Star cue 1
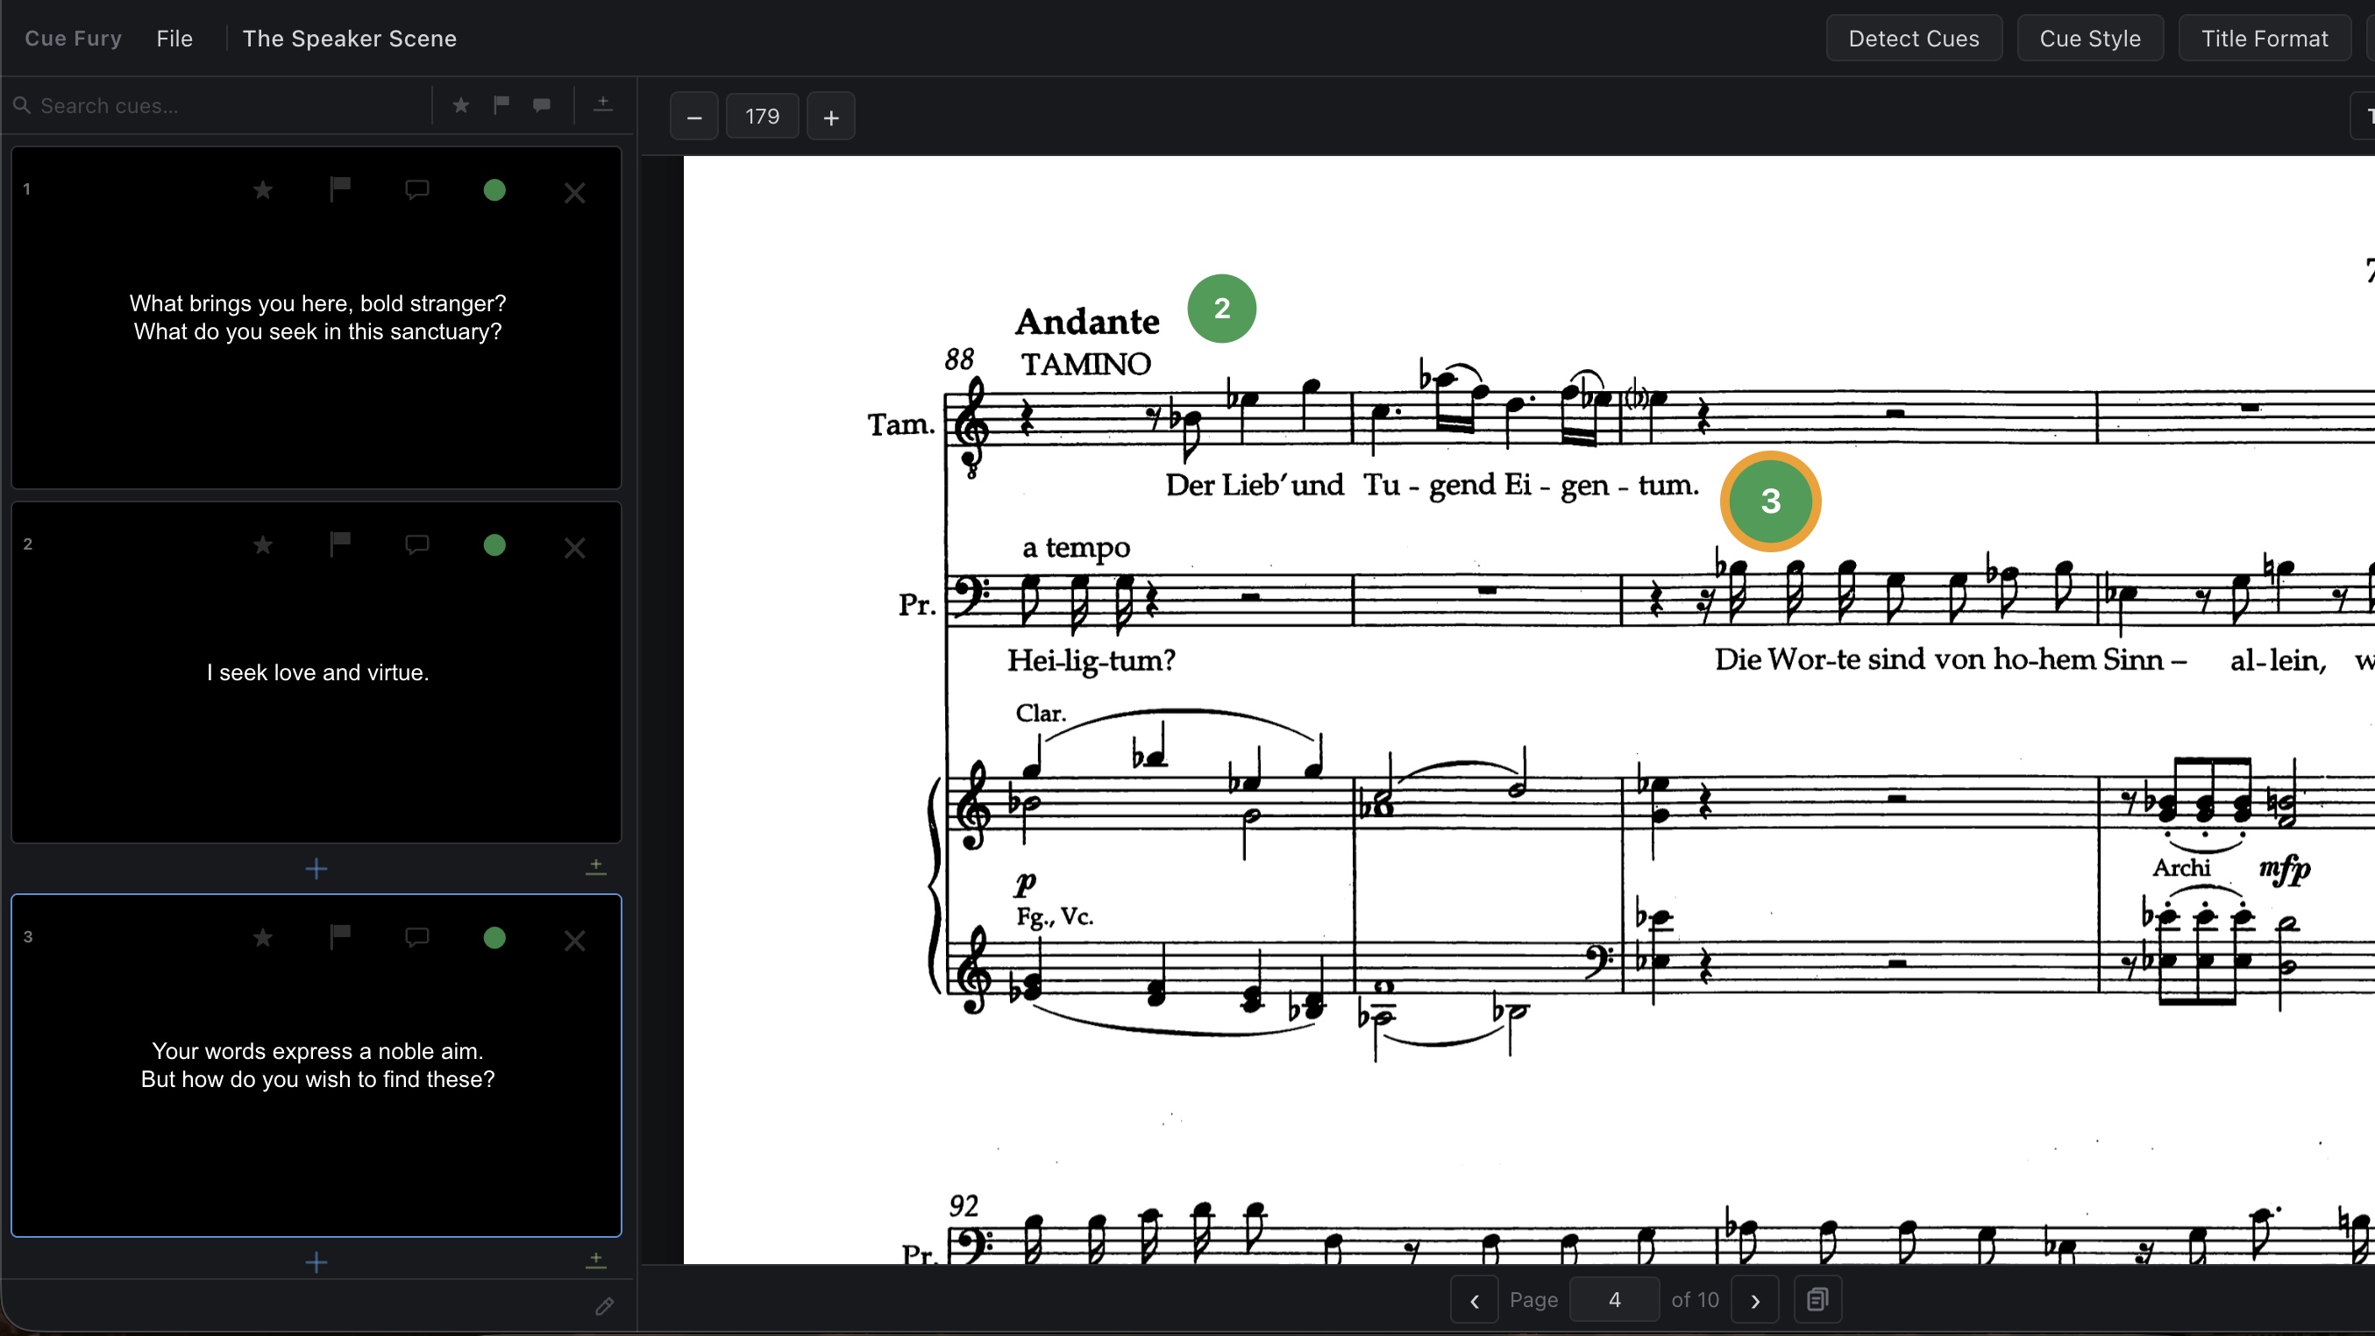This screenshot has width=2375, height=1336. click(x=263, y=190)
